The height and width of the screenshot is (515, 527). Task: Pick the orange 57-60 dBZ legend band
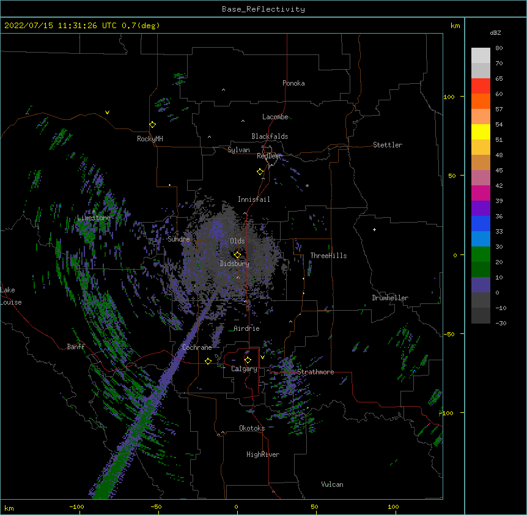click(x=481, y=102)
